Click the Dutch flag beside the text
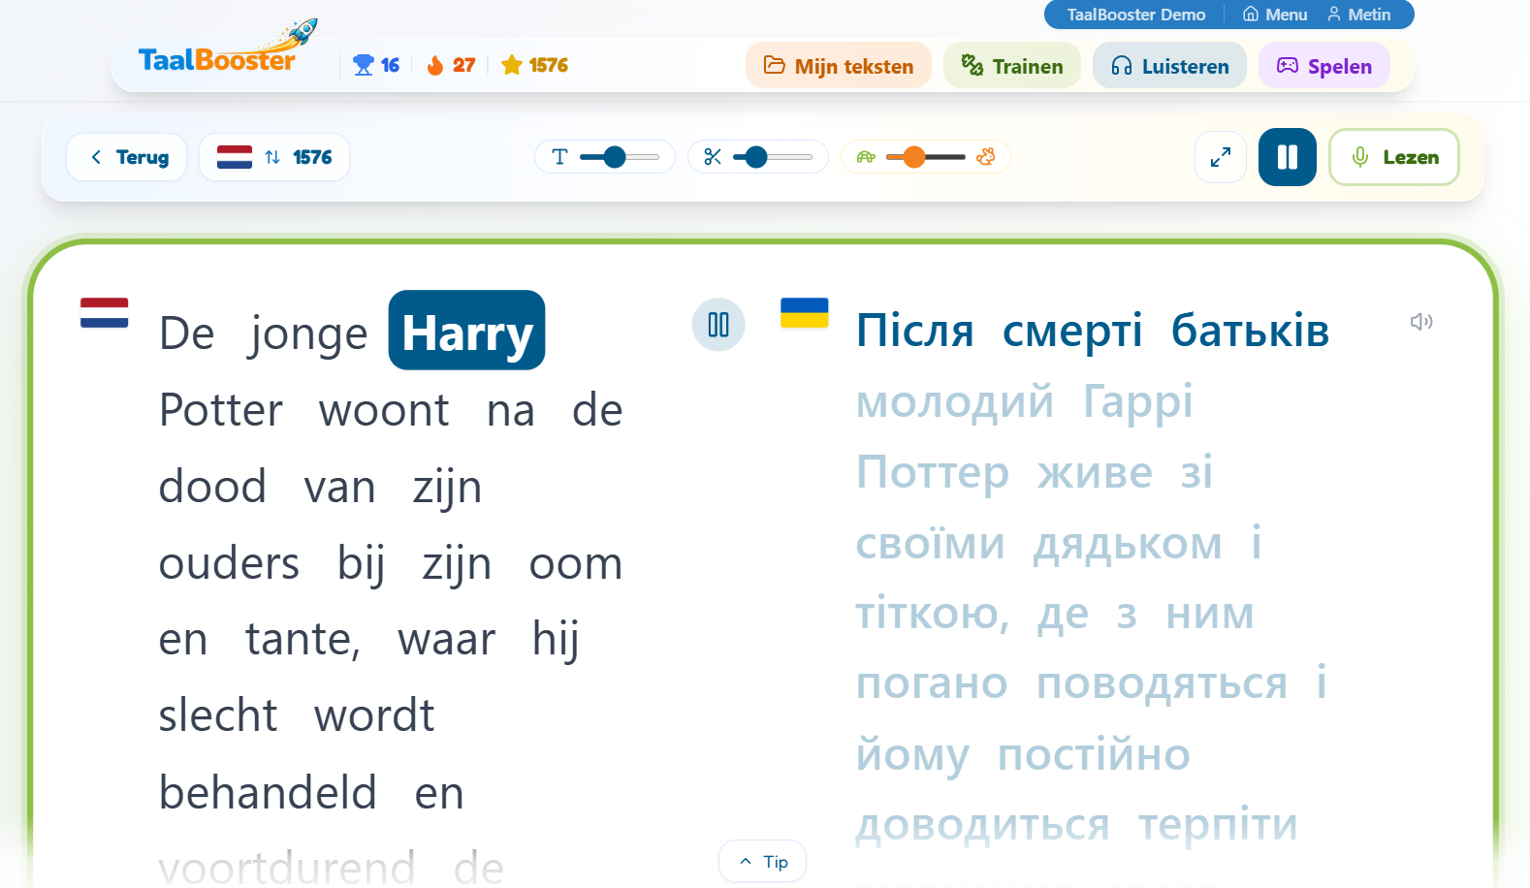Image resolution: width=1530 pixels, height=888 pixels. tap(105, 313)
